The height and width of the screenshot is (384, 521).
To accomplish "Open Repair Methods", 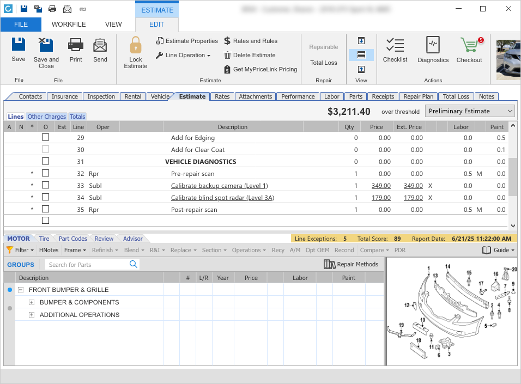I will tap(351, 264).
